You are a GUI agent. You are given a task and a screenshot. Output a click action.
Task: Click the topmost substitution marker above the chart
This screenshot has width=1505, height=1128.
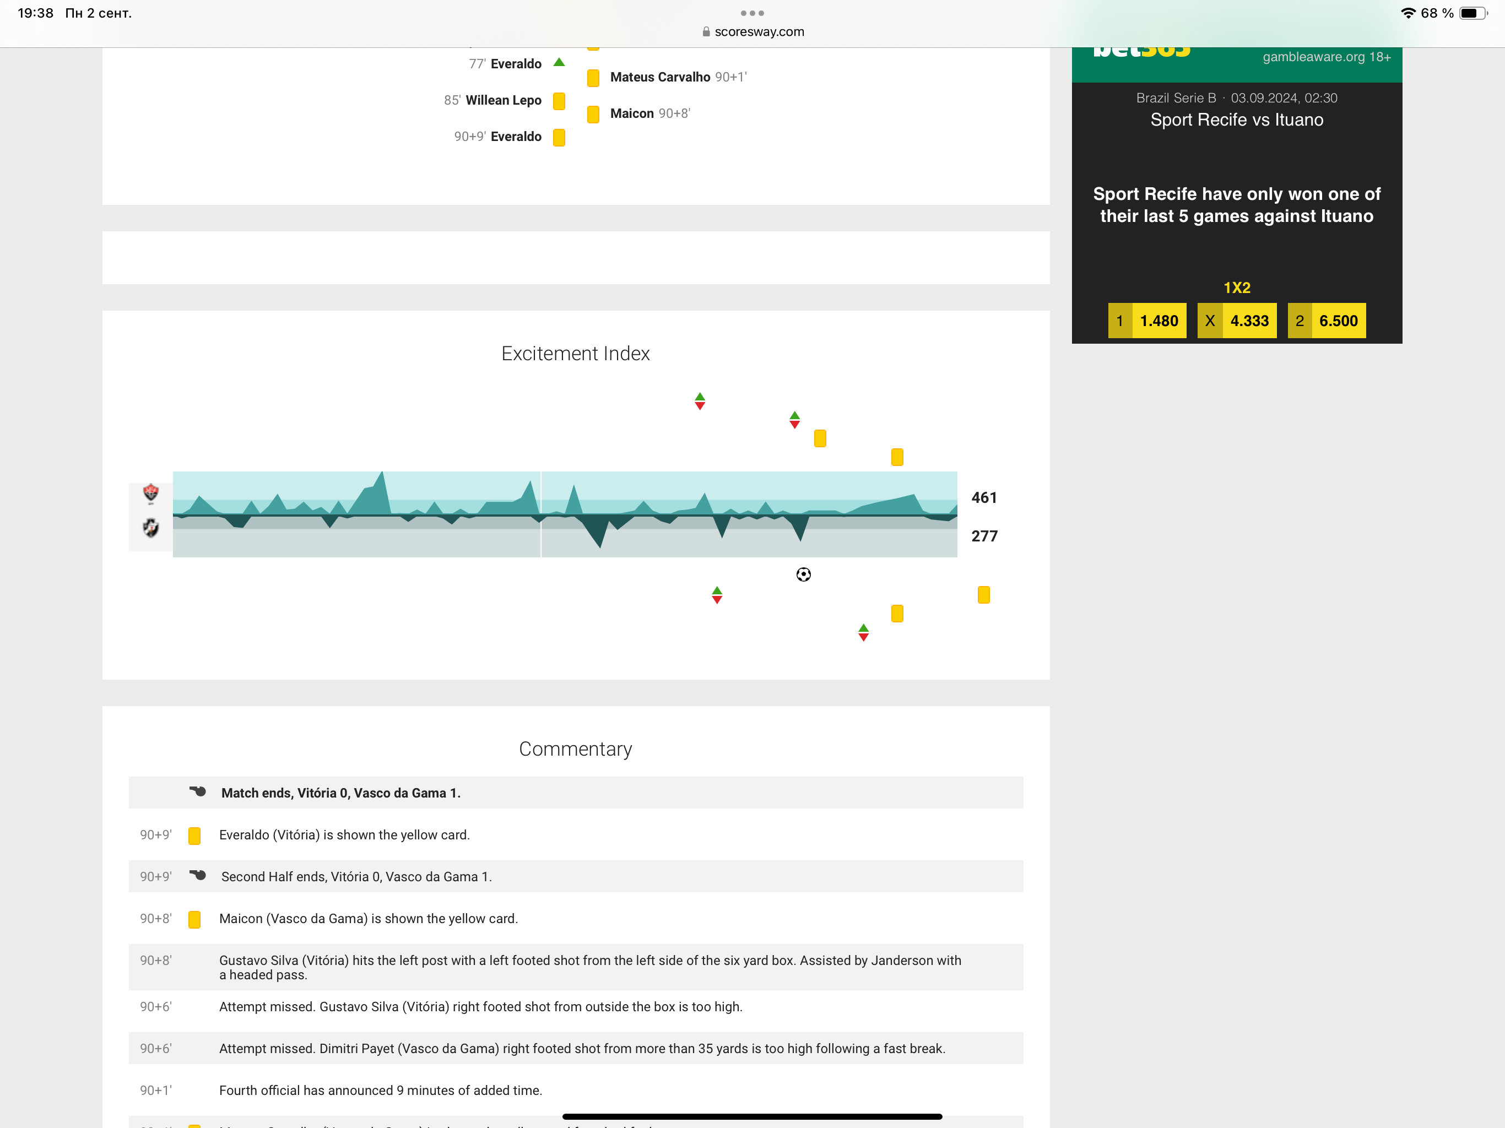(x=700, y=402)
